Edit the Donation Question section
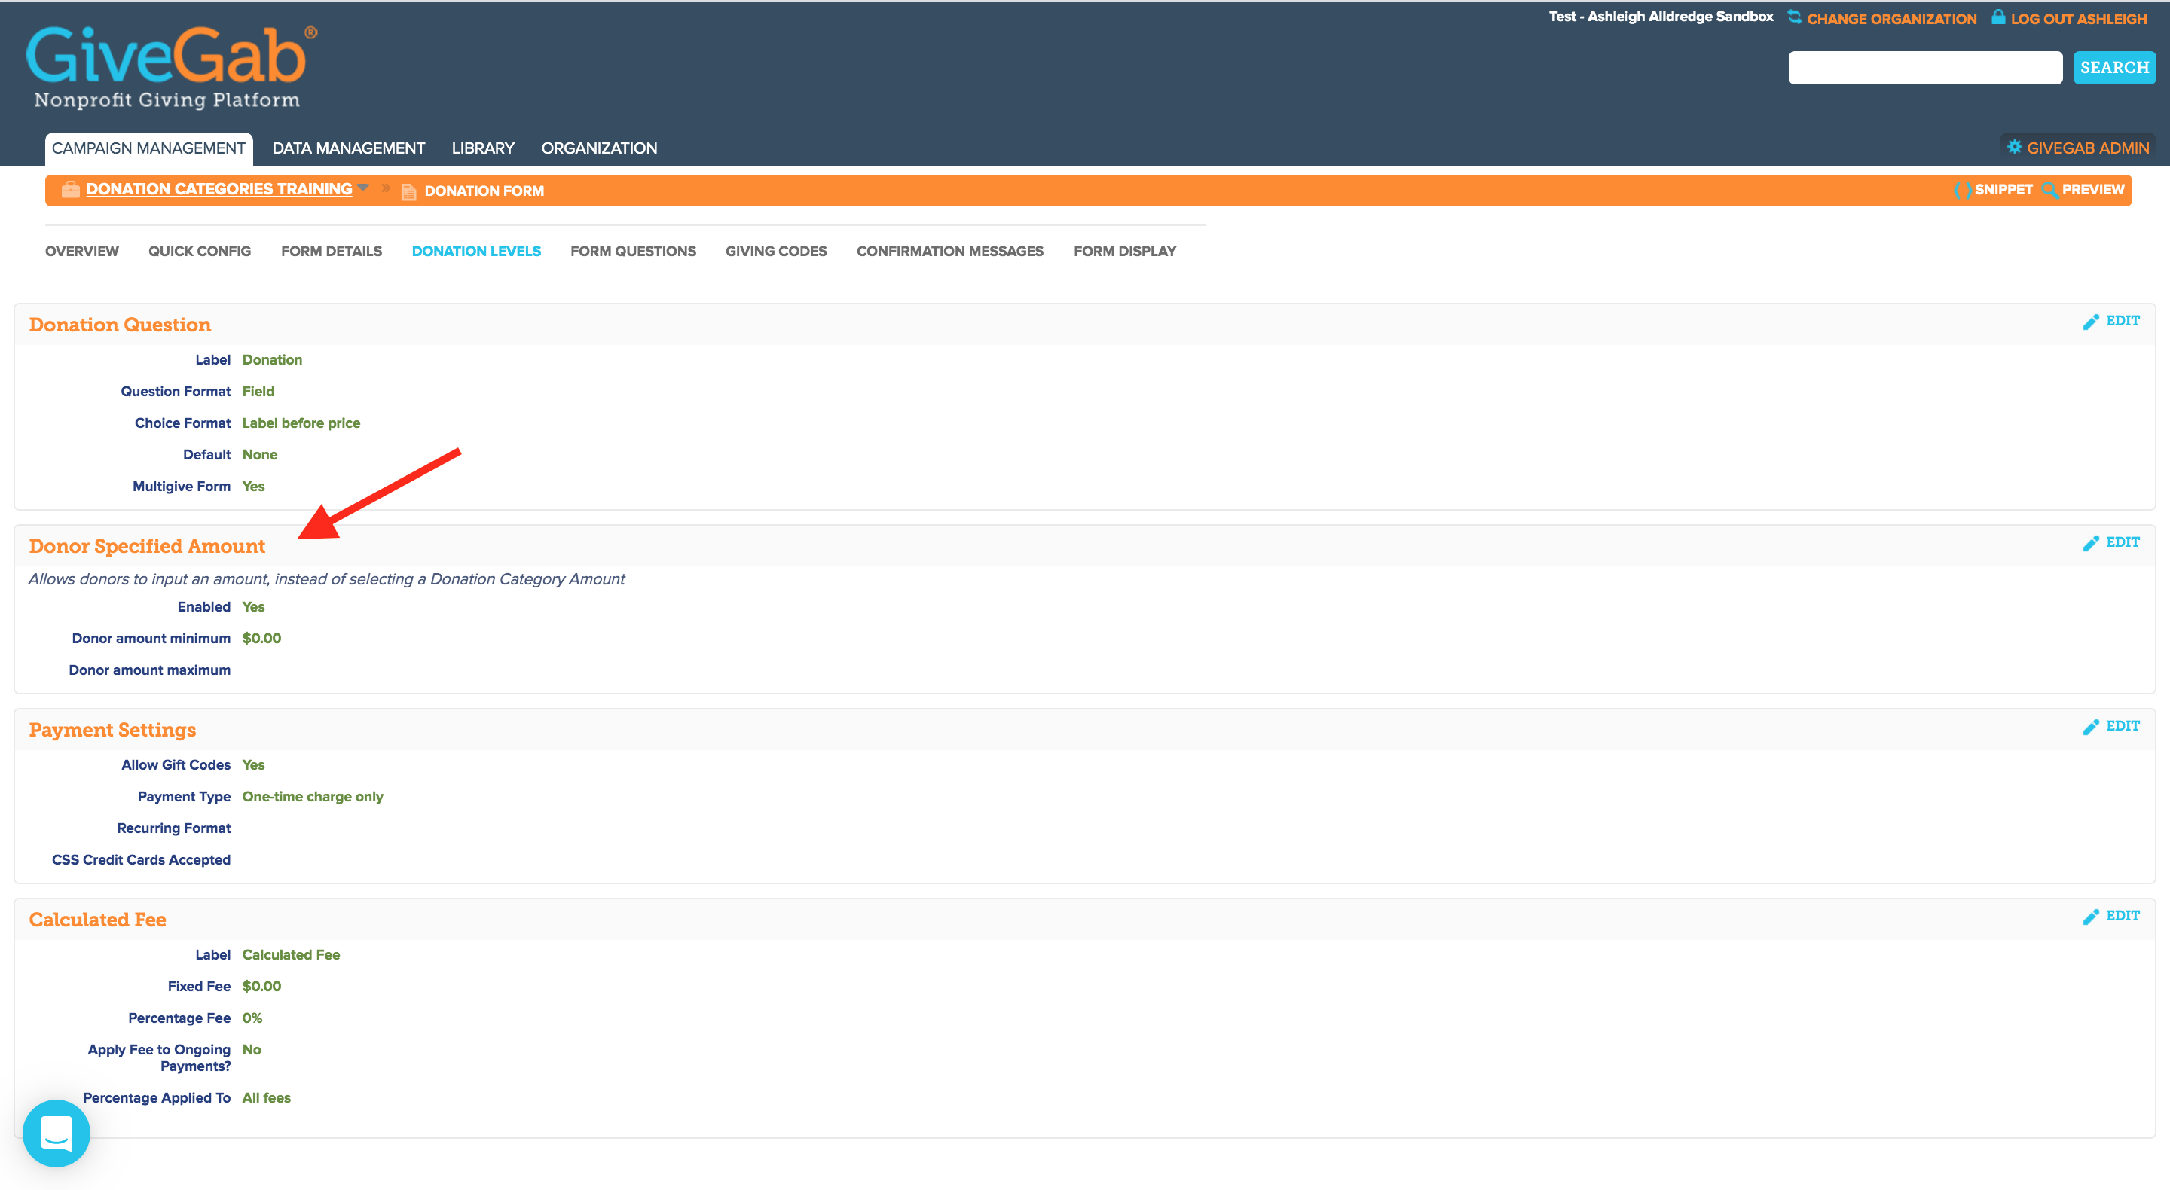The image size is (2170, 1190). point(2122,321)
